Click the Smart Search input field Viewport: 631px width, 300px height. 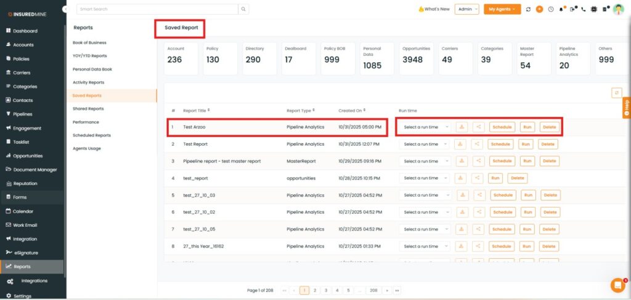(x=157, y=9)
